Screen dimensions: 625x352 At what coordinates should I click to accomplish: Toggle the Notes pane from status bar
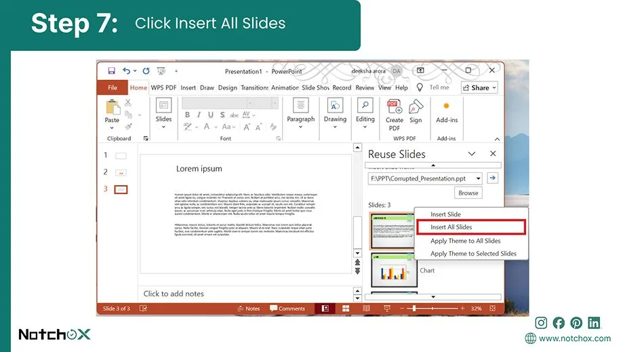(x=248, y=309)
